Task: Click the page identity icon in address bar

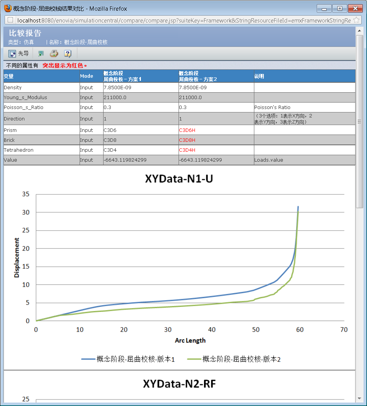Action: tap(10, 20)
